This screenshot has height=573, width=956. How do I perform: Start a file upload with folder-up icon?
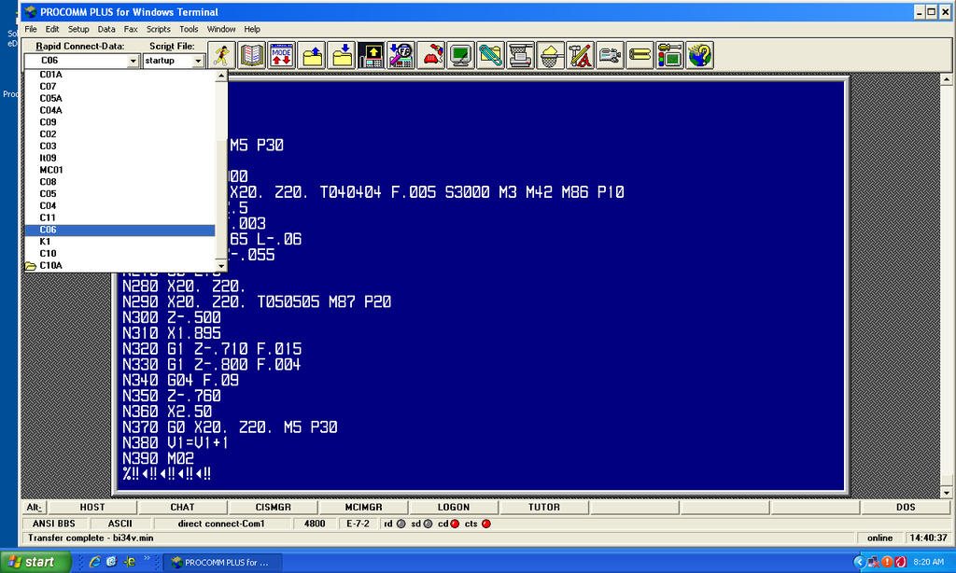coord(312,55)
